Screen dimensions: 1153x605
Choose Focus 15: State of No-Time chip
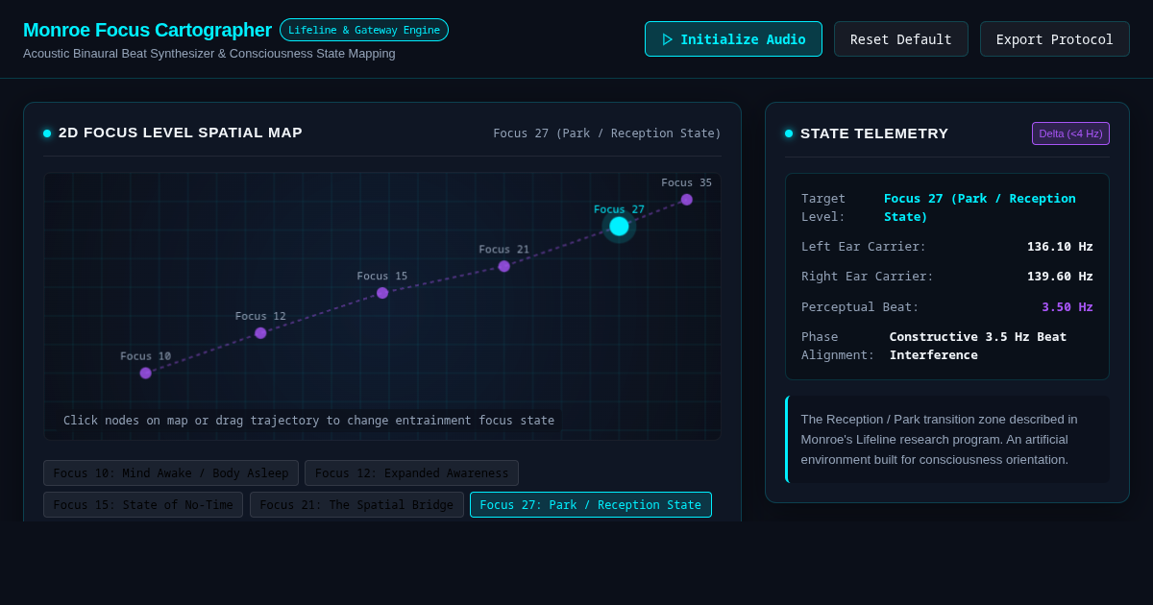(143, 505)
